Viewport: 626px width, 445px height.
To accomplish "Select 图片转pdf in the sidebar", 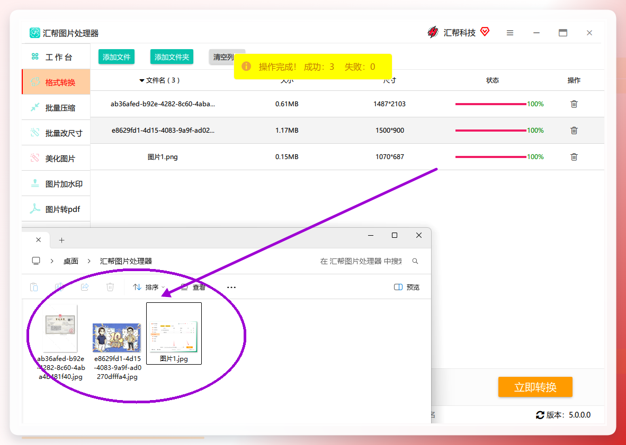I will tap(56, 209).
